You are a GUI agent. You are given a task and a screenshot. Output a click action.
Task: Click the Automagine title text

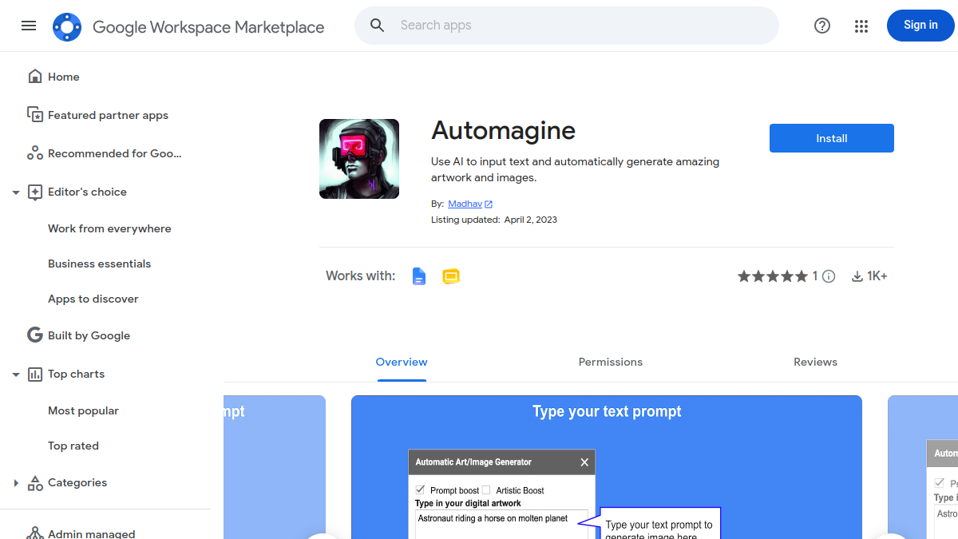click(x=503, y=130)
